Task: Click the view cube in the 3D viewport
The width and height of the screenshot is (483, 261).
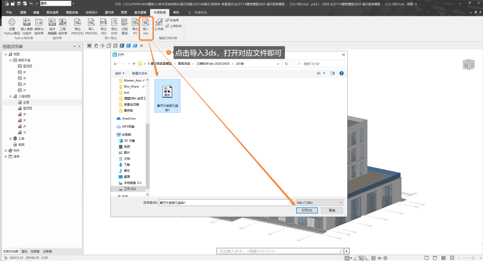Action: [468, 64]
